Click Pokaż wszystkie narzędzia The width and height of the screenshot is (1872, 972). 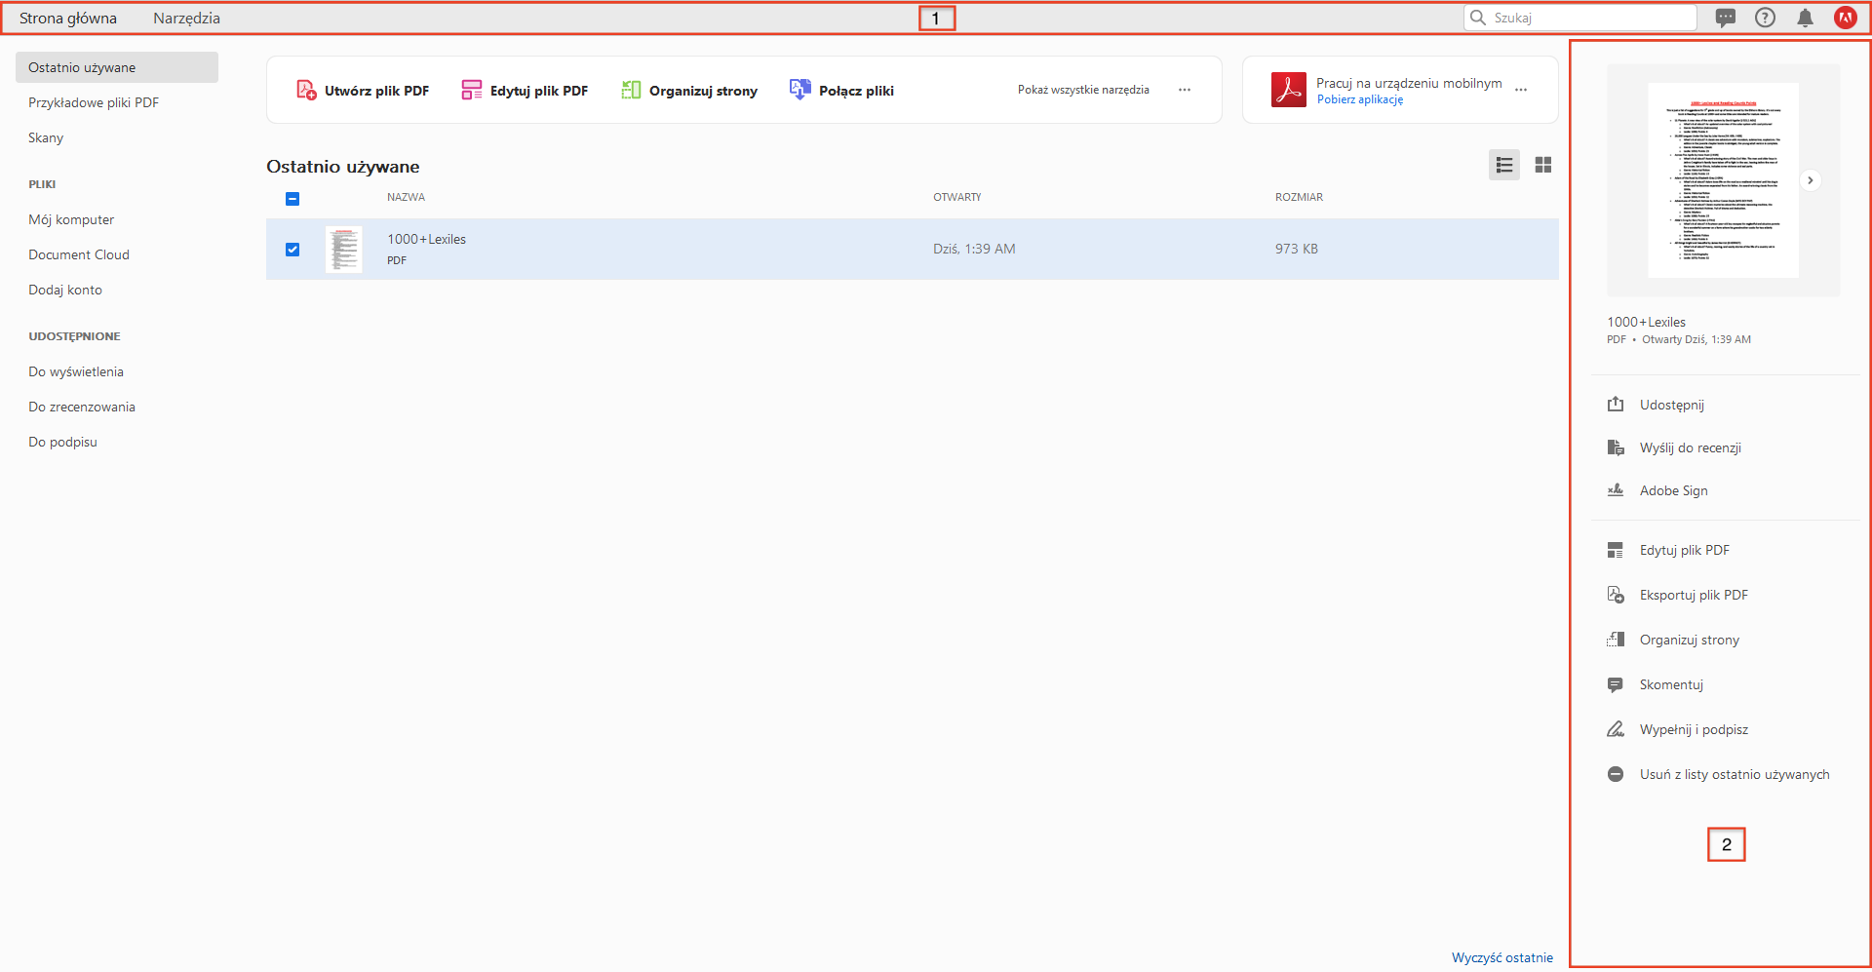click(x=1083, y=90)
